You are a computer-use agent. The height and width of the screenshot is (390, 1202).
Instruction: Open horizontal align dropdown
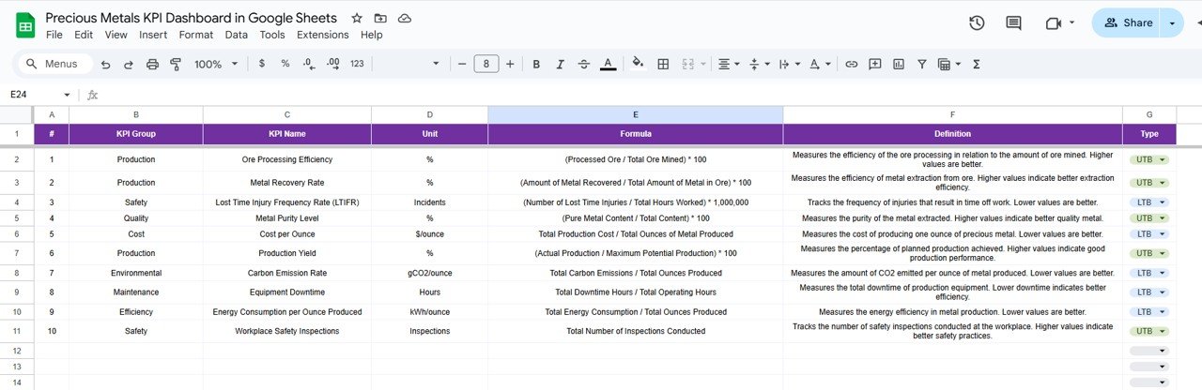[728, 64]
